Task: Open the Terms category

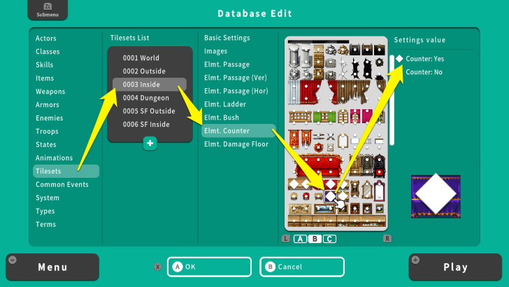Action: (x=45, y=225)
